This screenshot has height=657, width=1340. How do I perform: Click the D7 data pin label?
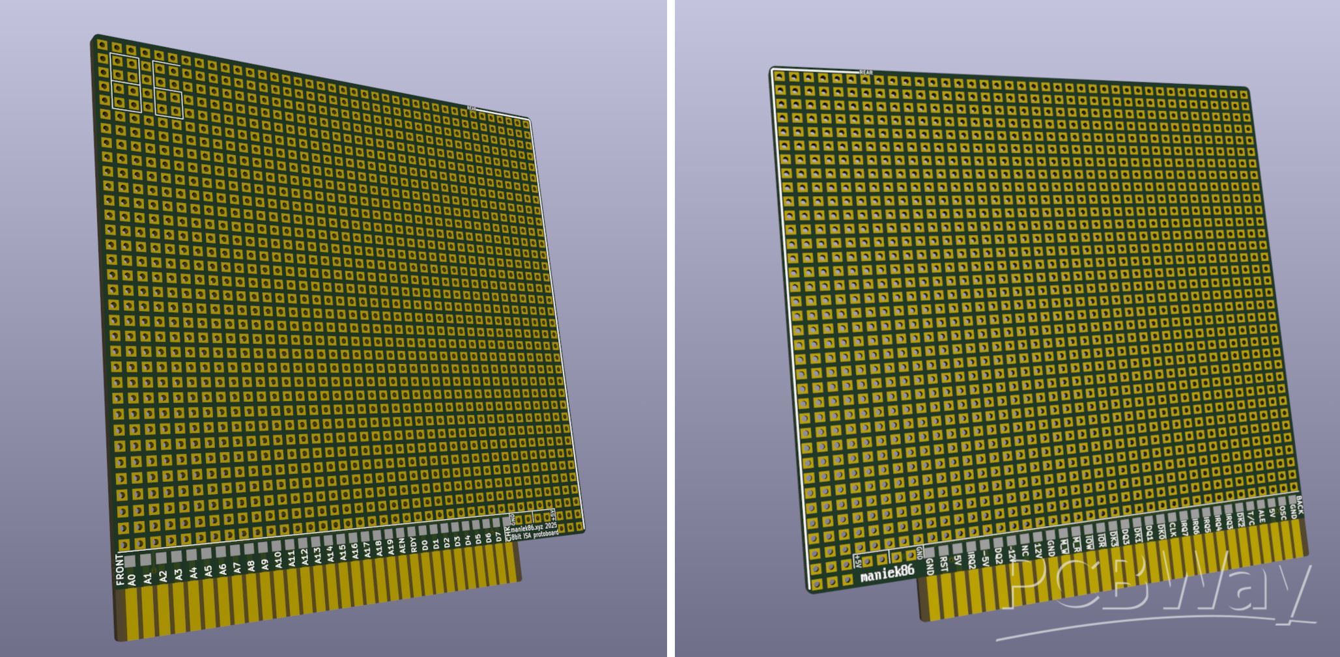coord(498,537)
